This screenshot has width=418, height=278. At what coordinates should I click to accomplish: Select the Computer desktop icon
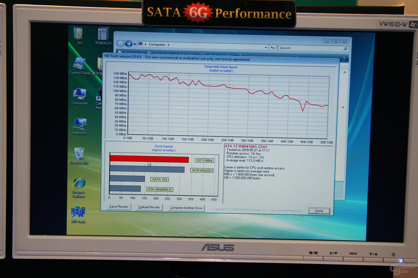click(x=80, y=96)
